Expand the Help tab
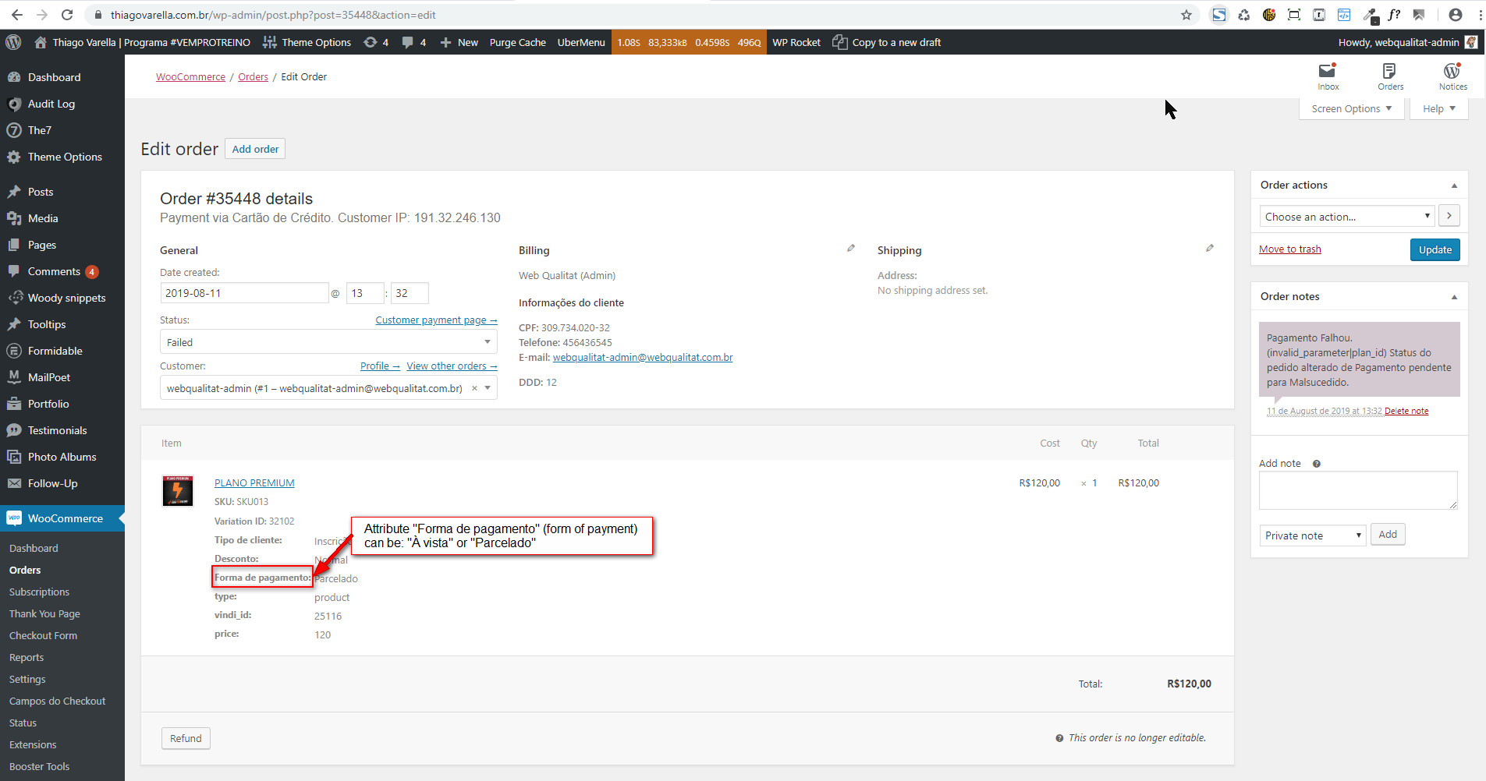Viewport: 1486px width, 781px height. (1439, 109)
